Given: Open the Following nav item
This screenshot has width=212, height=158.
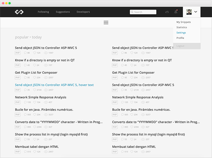Looking at the screenshot, I should pos(44,12).
